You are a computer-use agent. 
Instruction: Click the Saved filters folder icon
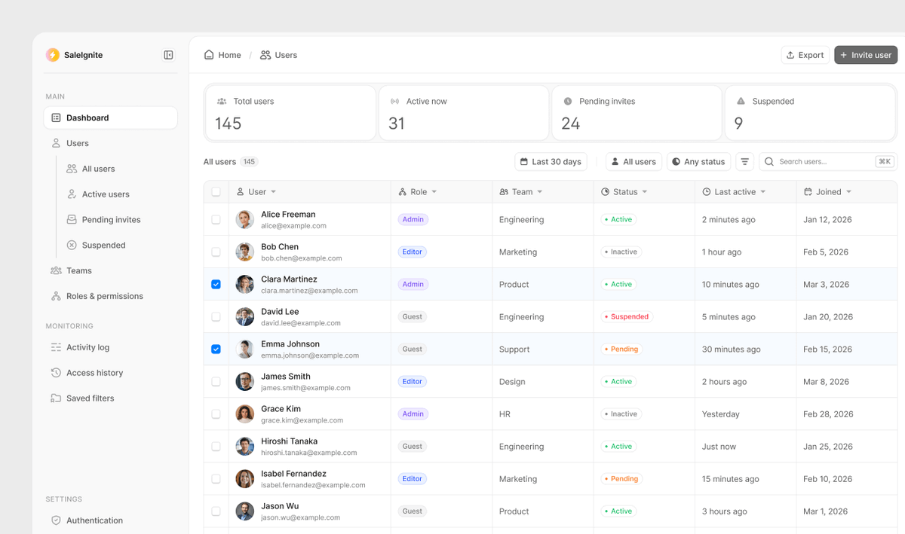click(x=56, y=398)
